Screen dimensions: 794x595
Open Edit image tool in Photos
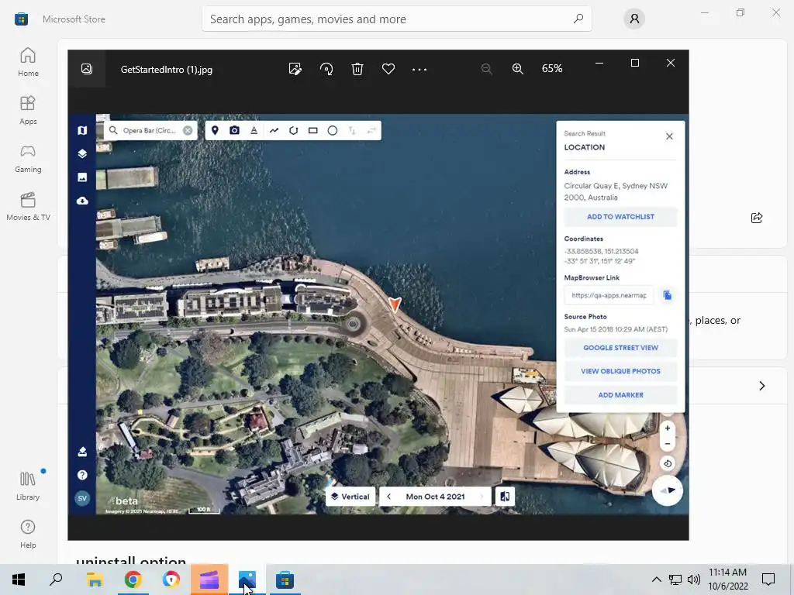(295, 69)
